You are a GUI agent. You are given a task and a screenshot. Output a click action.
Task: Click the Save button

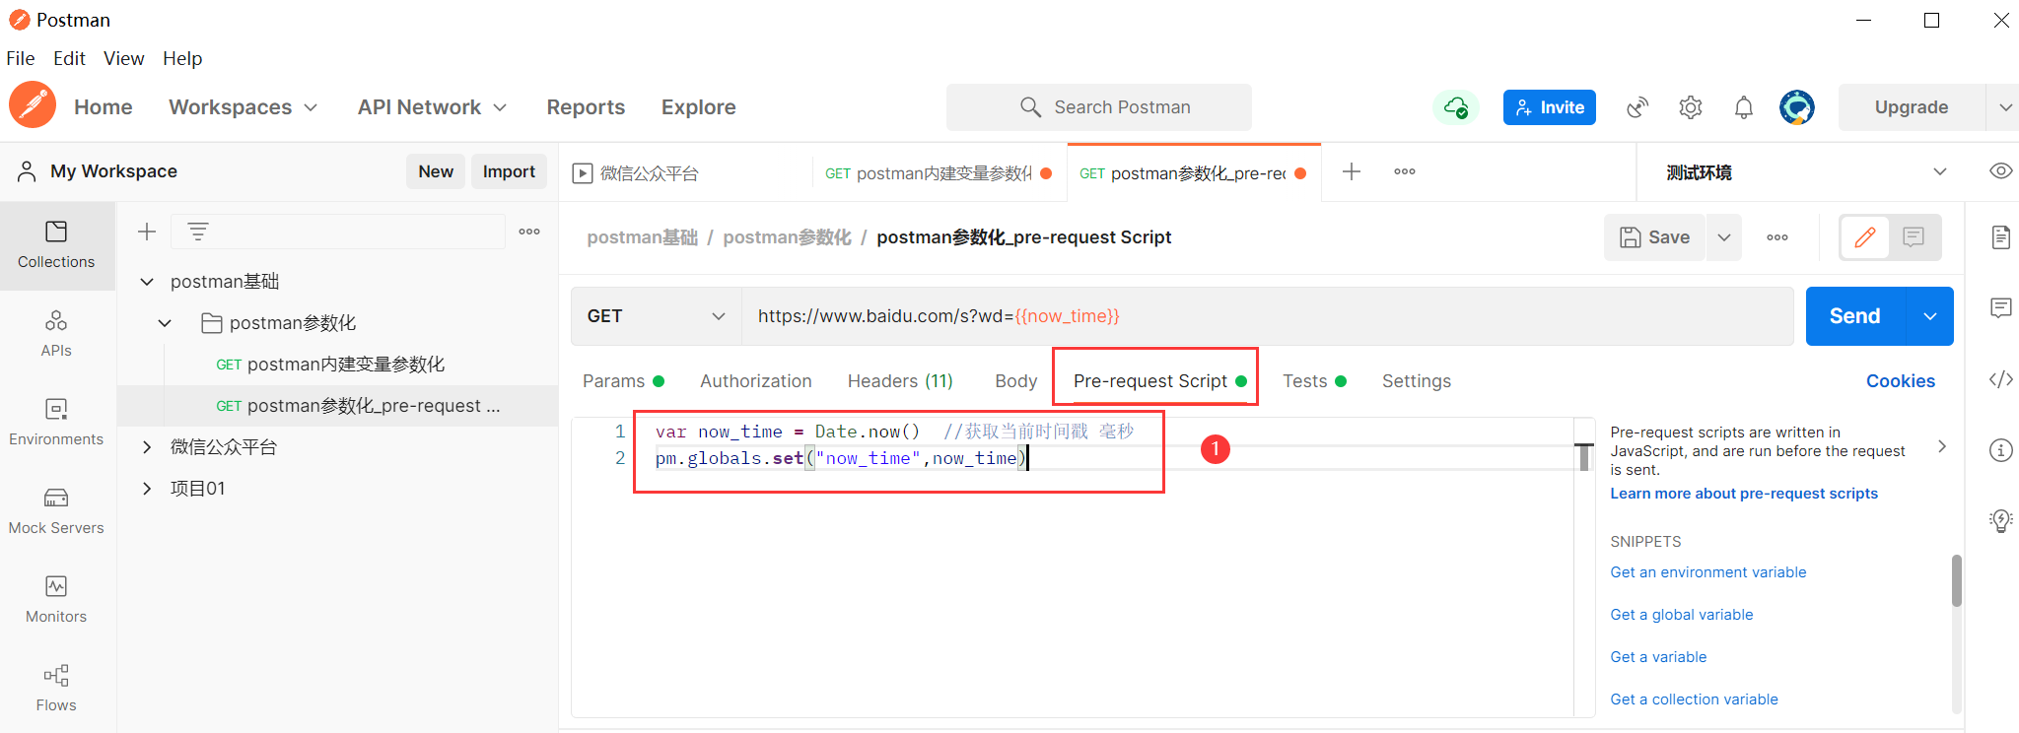coord(1655,237)
